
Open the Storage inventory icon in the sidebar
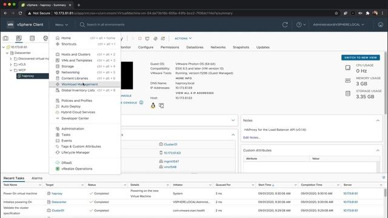click(x=32, y=38)
